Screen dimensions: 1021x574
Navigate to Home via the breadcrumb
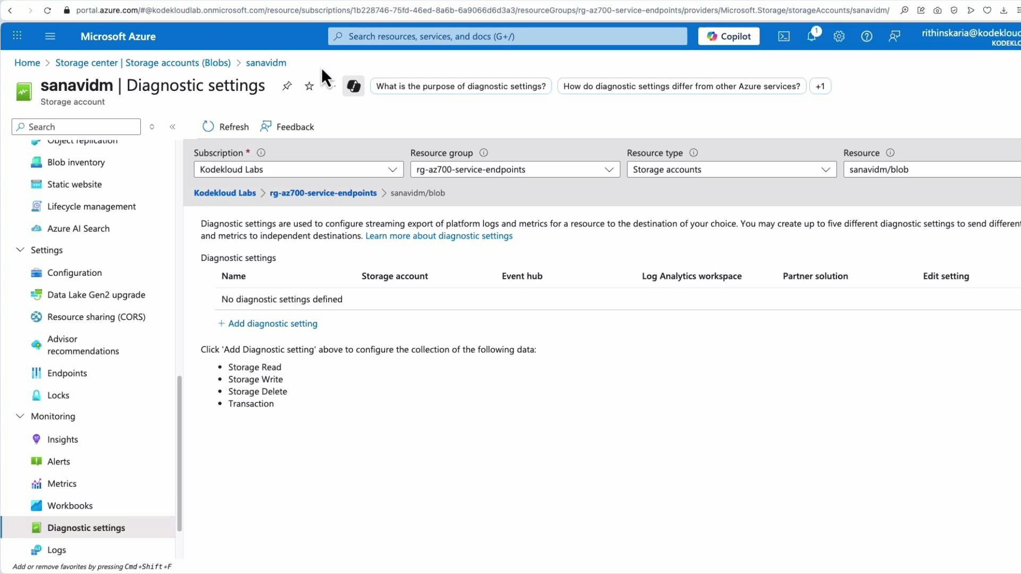click(27, 62)
